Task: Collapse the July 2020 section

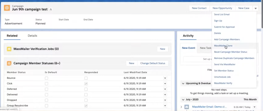Action: (x=183, y=99)
